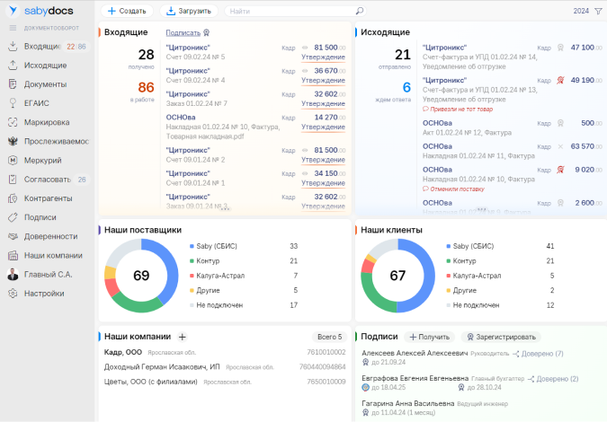This screenshot has height=422, width=607.
Task: Click plus icon beside Наши компании
Action: pyautogui.click(x=182, y=337)
